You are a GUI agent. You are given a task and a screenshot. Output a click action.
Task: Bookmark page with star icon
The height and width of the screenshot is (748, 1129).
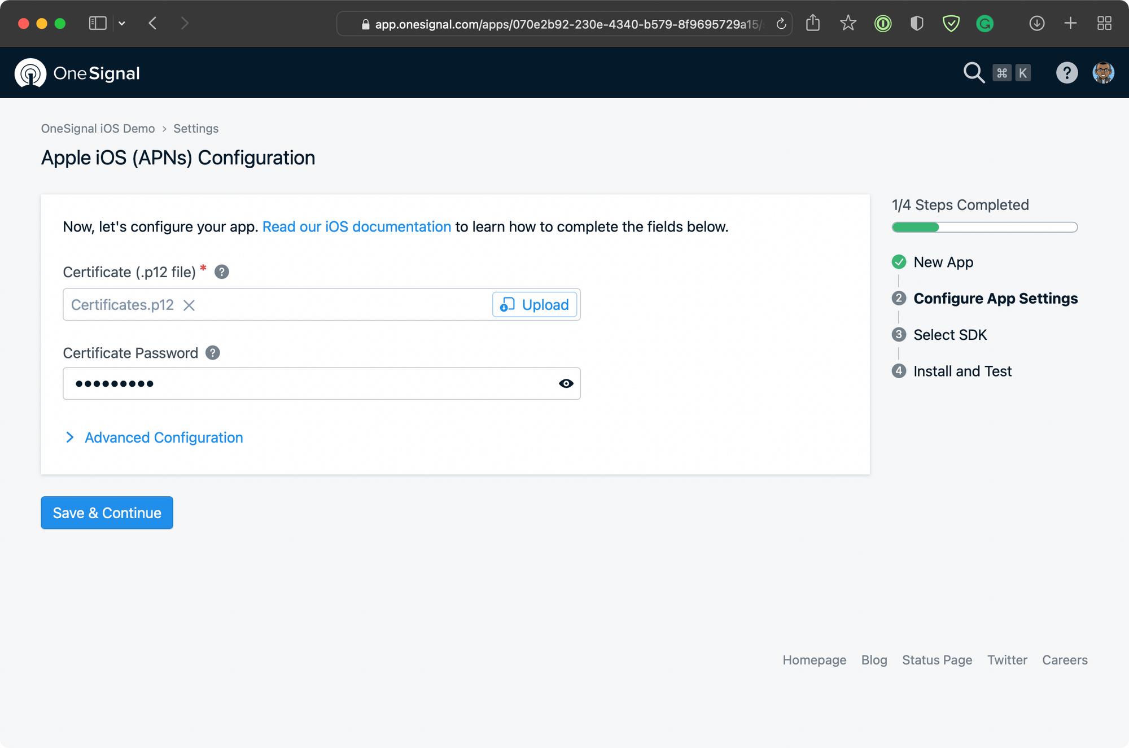pyautogui.click(x=848, y=23)
